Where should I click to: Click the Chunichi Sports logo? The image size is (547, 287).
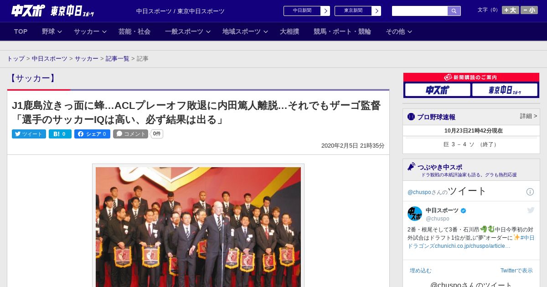[x=28, y=11]
